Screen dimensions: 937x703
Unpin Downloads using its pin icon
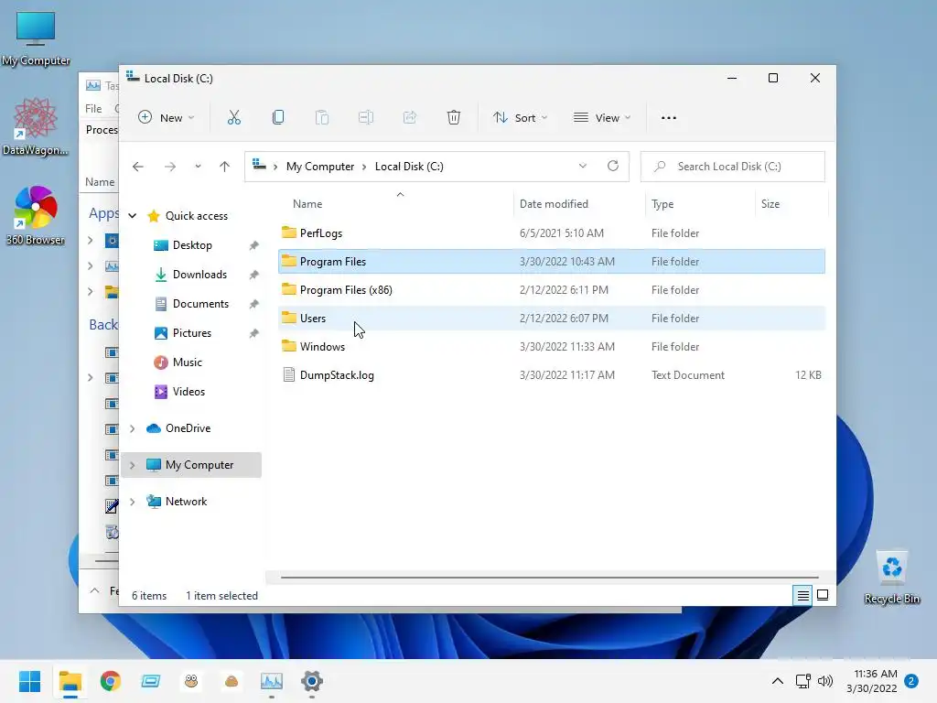pyautogui.click(x=254, y=275)
